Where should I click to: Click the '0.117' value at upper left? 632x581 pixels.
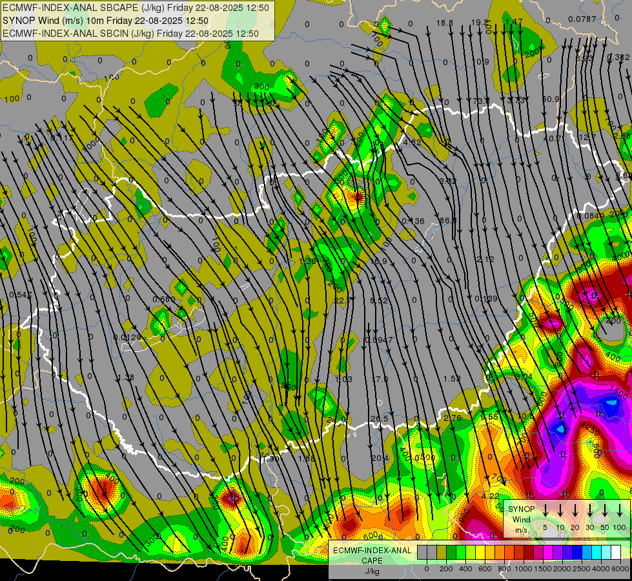pos(63,138)
